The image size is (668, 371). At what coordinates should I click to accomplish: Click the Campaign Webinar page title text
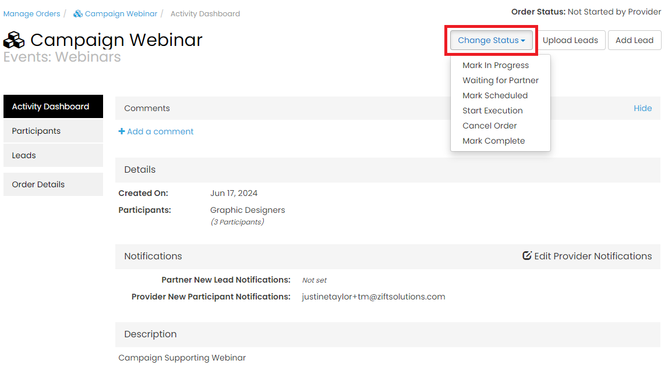[x=116, y=40]
